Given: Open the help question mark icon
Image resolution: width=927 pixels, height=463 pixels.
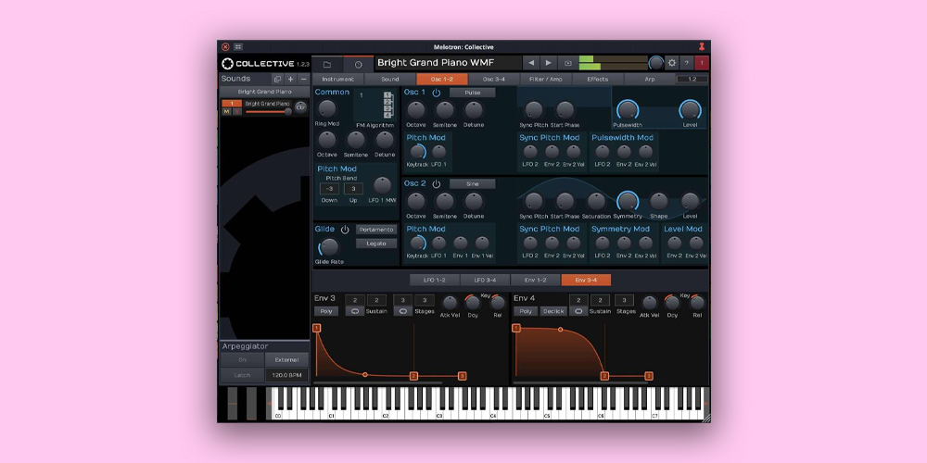Looking at the screenshot, I should point(686,63).
